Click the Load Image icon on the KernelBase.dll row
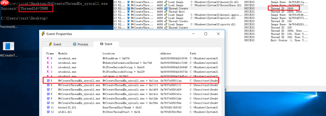Image resolution: width=326 pixels, height=116 pixels. tap(166, 5)
